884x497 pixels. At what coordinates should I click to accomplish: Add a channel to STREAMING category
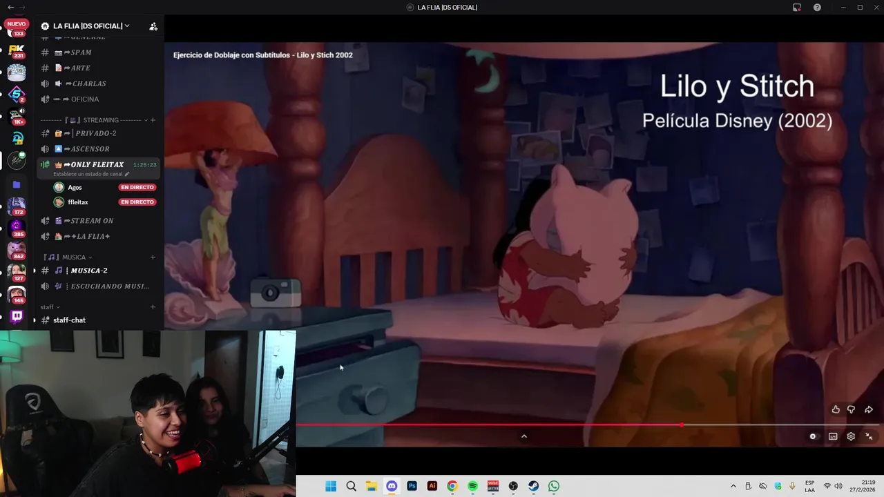click(153, 120)
